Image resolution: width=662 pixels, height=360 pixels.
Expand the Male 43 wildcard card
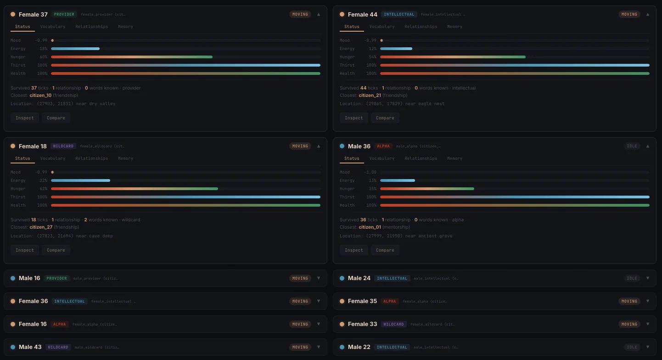(x=319, y=347)
